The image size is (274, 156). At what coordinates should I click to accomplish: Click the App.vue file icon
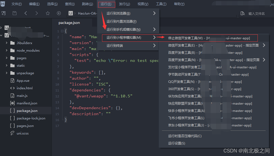(12, 81)
